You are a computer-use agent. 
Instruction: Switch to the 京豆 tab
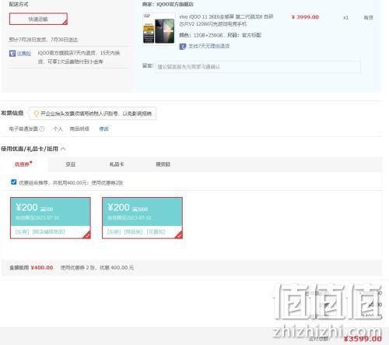pos(71,164)
